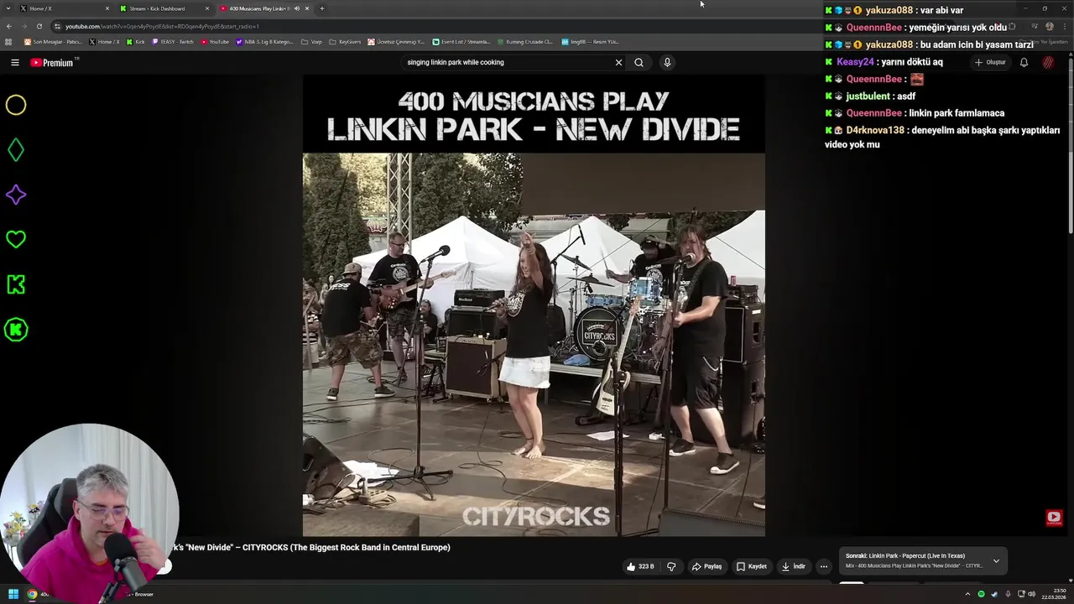Expand the Vorp bookmarks folder
This screenshot has height=604, width=1074.
coord(311,42)
